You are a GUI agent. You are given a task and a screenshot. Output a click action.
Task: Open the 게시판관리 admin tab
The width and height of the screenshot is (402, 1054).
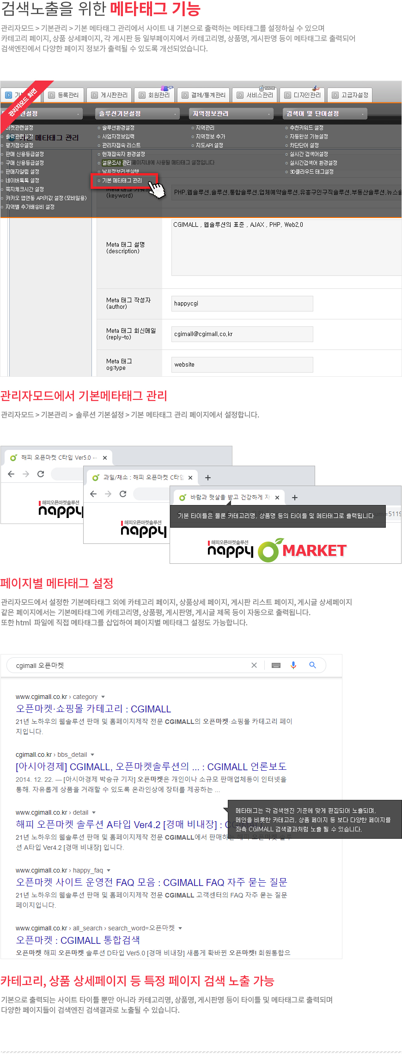pos(110,95)
